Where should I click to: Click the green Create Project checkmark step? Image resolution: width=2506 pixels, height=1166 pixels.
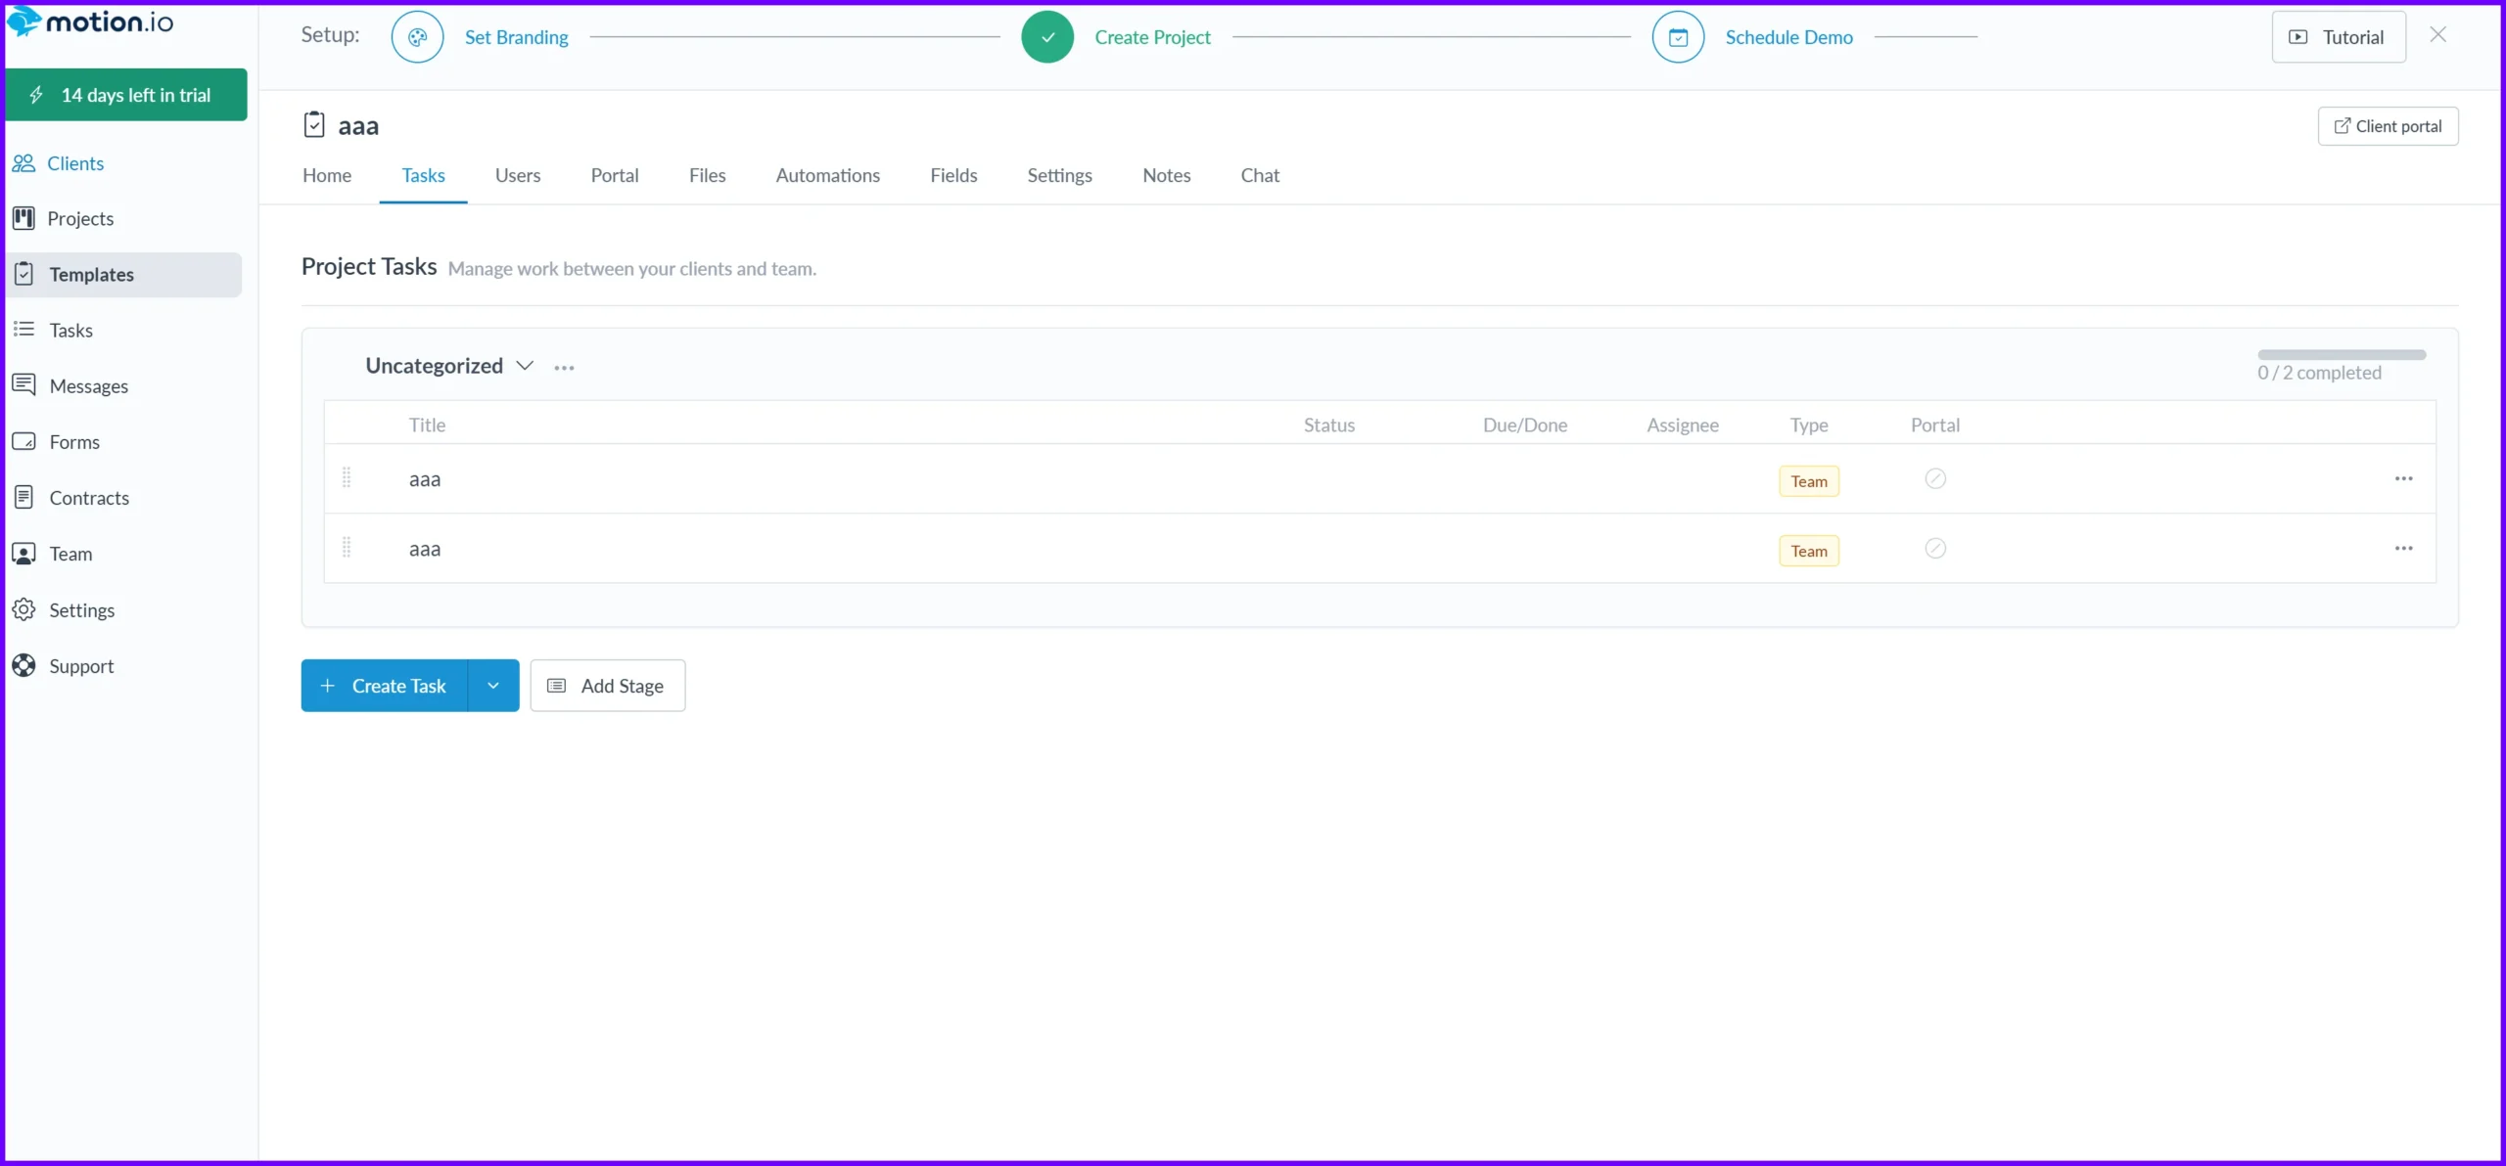(1047, 37)
